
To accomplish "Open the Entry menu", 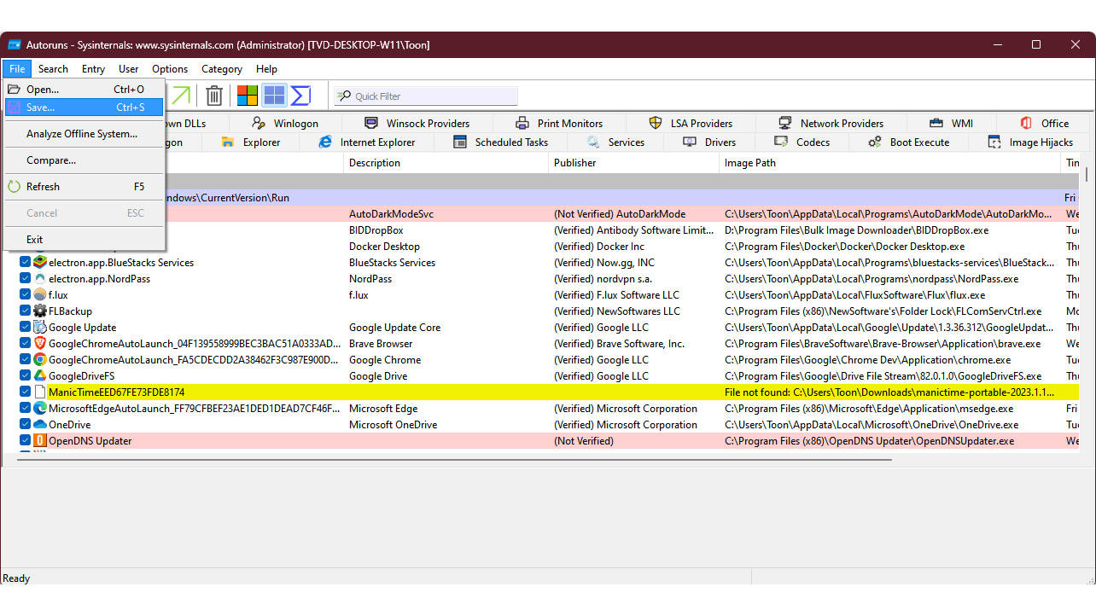I will click(x=93, y=69).
